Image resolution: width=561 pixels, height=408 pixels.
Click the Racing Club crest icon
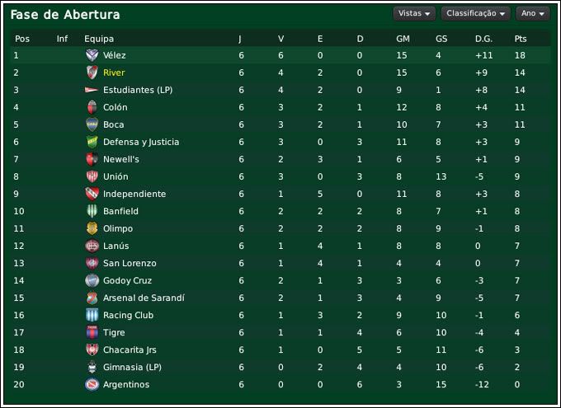coord(92,315)
